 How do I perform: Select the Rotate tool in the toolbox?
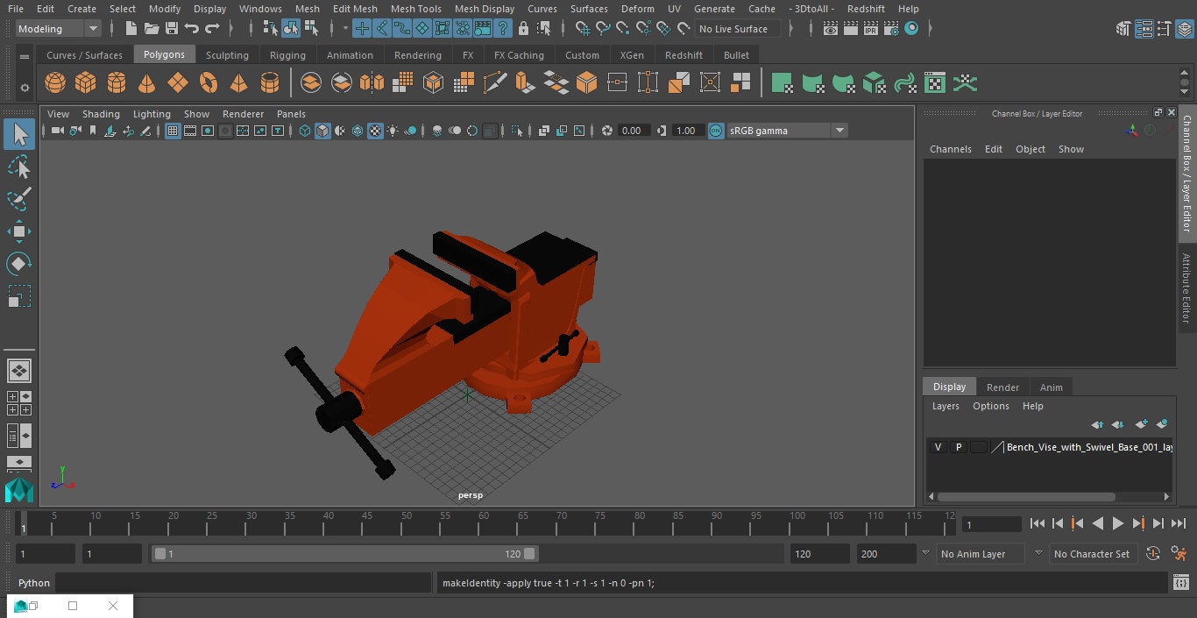click(x=18, y=264)
